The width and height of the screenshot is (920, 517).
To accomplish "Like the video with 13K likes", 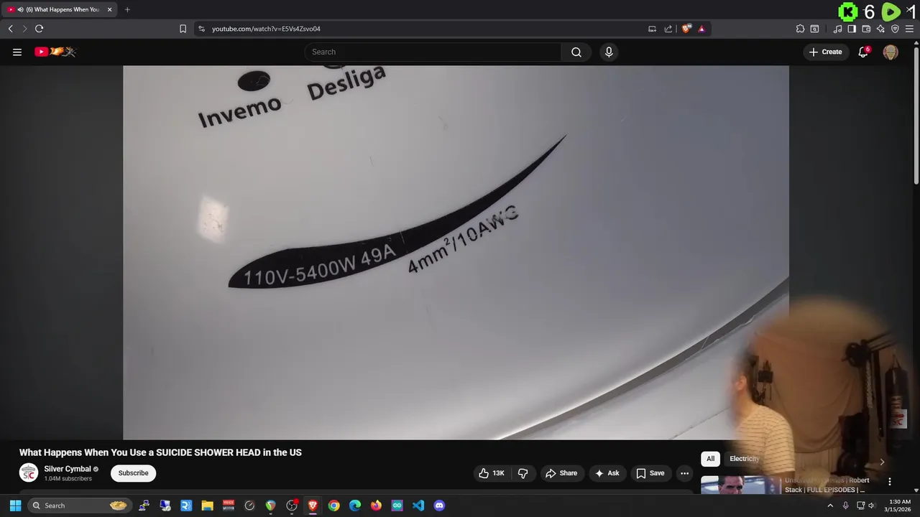I will [492, 473].
